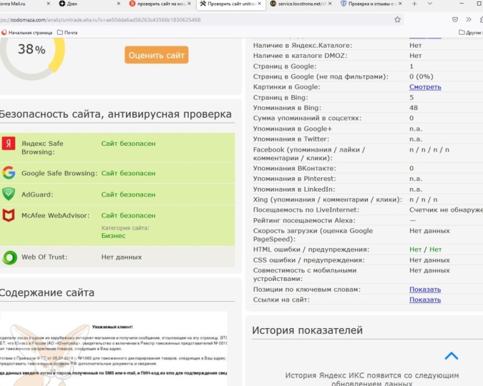Close the 'service.loxotrona.net' tab
483x386 pixels.
tap(330, 4)
